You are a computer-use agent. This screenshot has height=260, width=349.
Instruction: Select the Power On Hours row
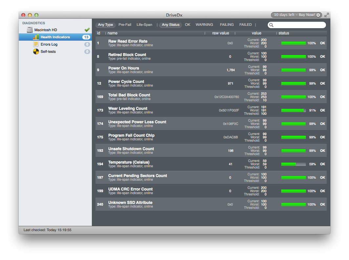[211, 70]
